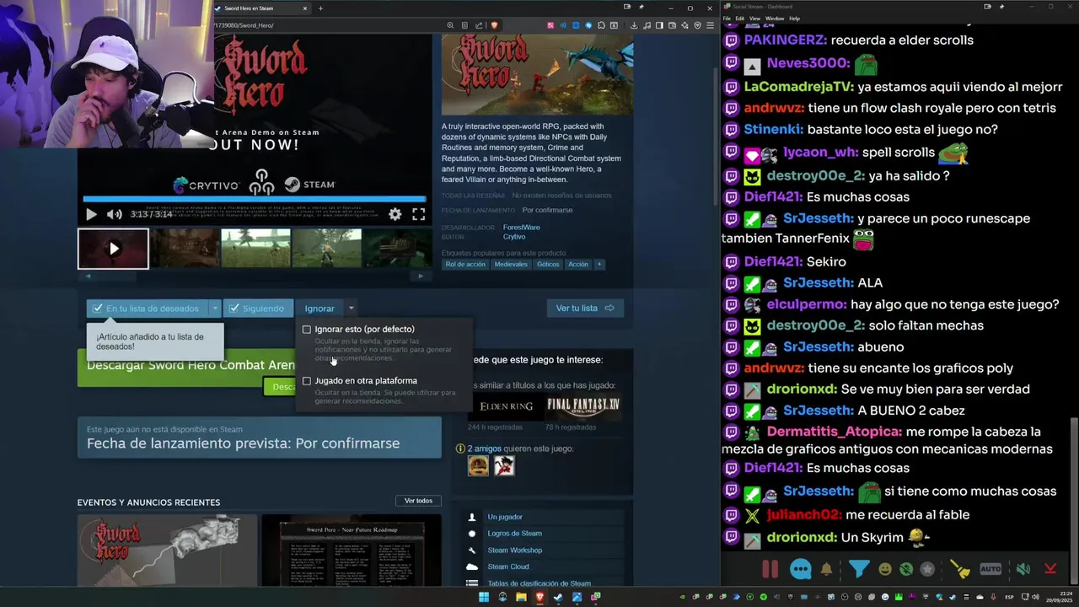Check 'Jugado en otra plataforma' option
1079x607 pixels.
coord(307,381)
